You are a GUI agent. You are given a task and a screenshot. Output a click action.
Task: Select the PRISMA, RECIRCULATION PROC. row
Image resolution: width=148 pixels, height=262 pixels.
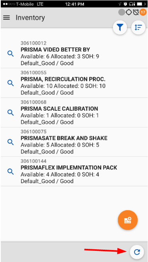74,83
